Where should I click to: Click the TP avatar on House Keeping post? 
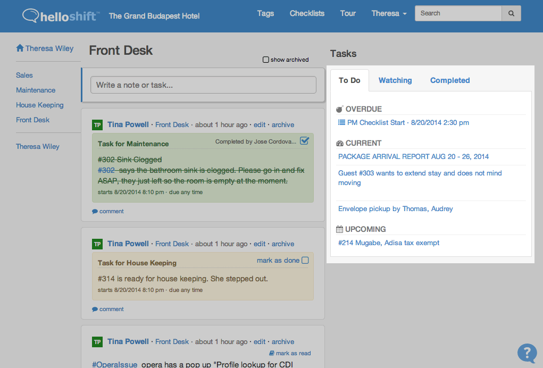coord(97,244)
